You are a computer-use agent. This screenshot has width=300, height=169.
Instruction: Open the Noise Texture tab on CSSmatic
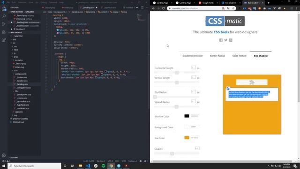[240, 56]
